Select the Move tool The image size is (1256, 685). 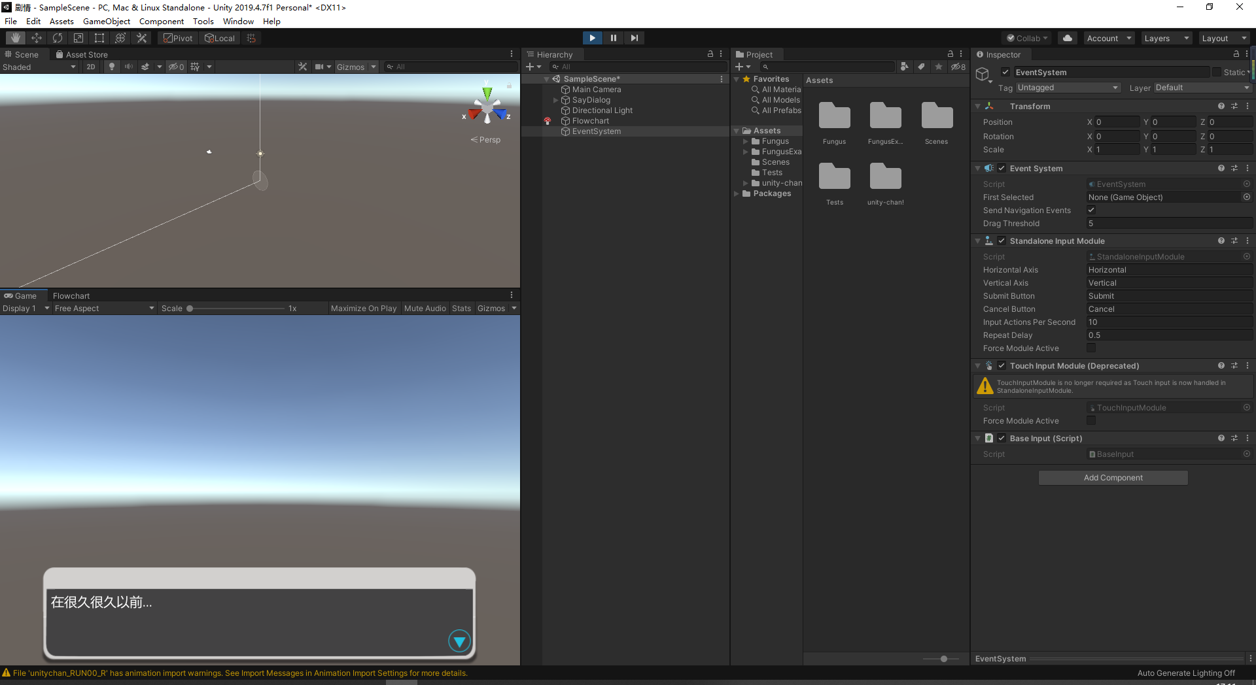[x=36, y=37]
